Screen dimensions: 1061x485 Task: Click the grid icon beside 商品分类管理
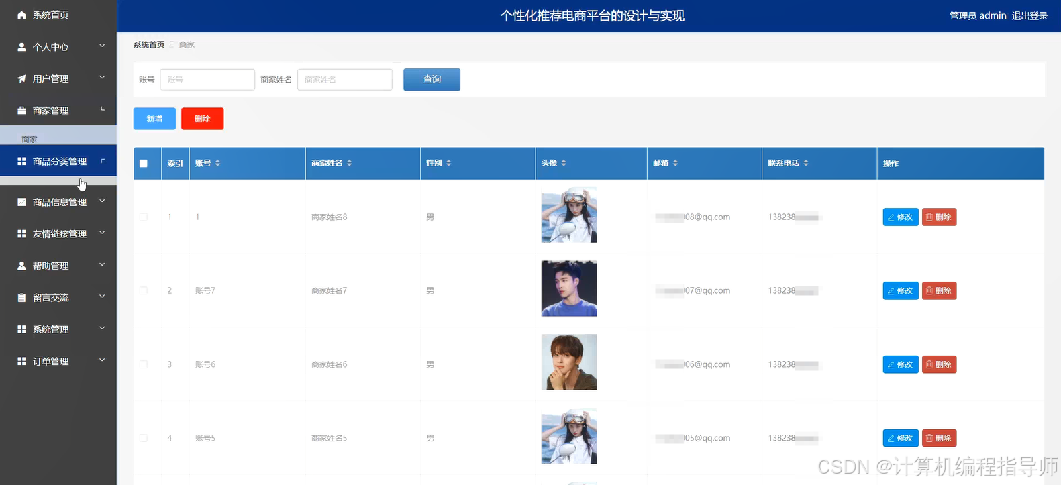[21, 162]
